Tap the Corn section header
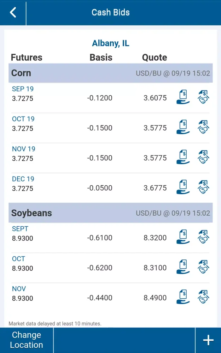This screenshot has width=221, height=353. 110,73
